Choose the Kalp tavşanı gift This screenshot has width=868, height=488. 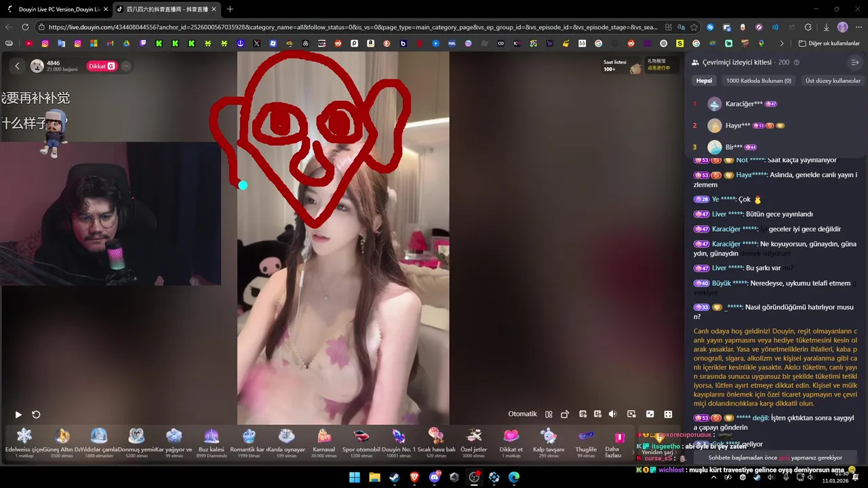pyautogui.click(x=549, y=443)
